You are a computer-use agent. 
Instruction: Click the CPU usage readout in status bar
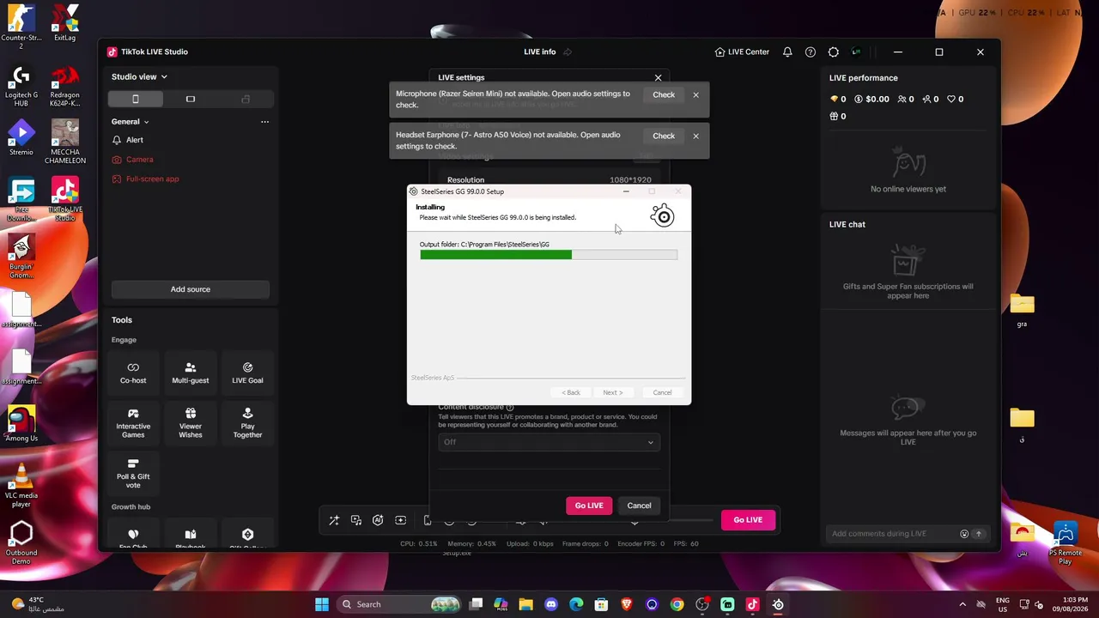(419, 543)
